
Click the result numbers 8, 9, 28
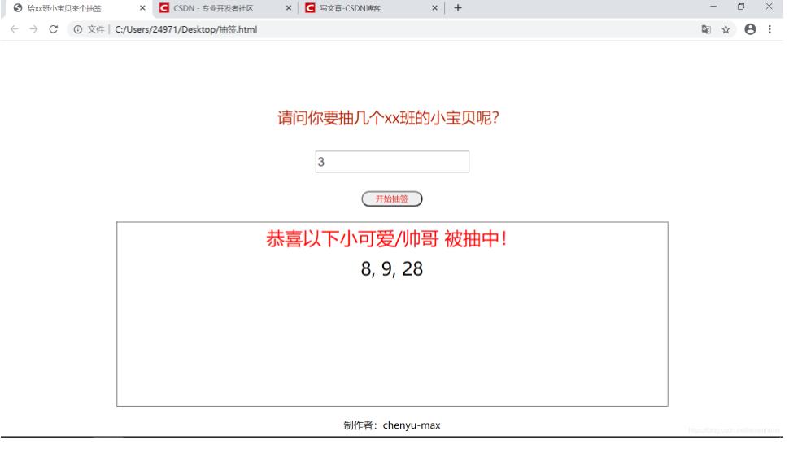pyautogui.click(x=392, y=268)
